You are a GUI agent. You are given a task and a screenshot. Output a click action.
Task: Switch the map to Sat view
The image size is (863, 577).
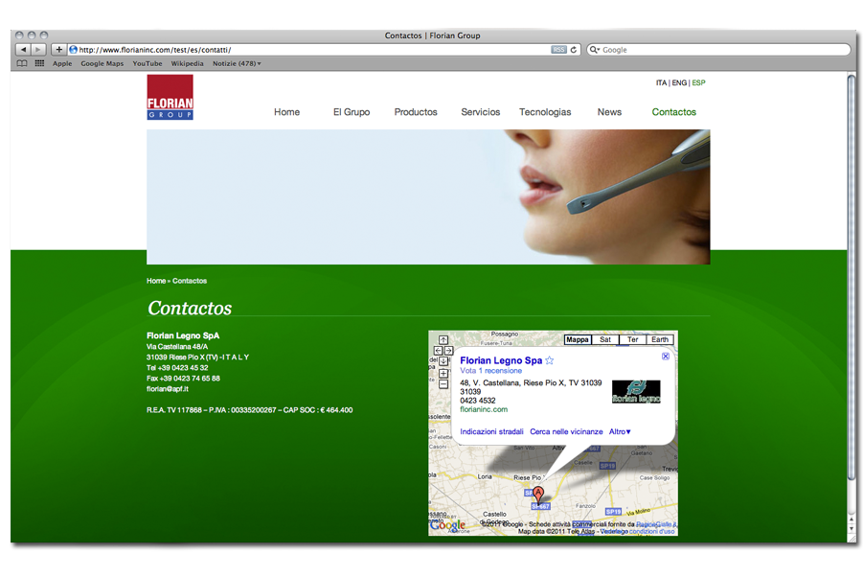click(x=605, y=339)
